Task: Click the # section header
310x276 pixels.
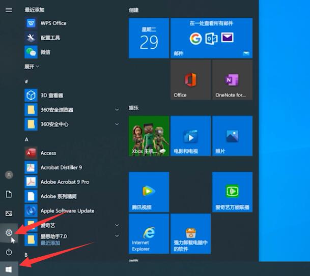Action: pos(26,81)
